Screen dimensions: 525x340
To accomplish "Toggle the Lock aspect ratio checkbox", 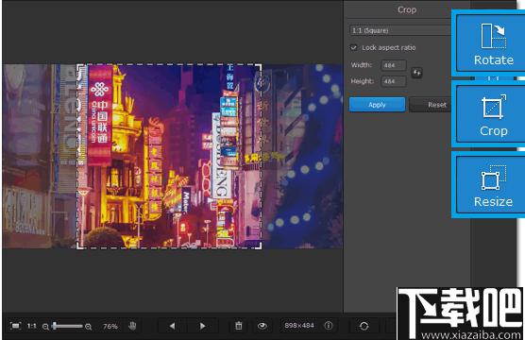I will (353, 47).
